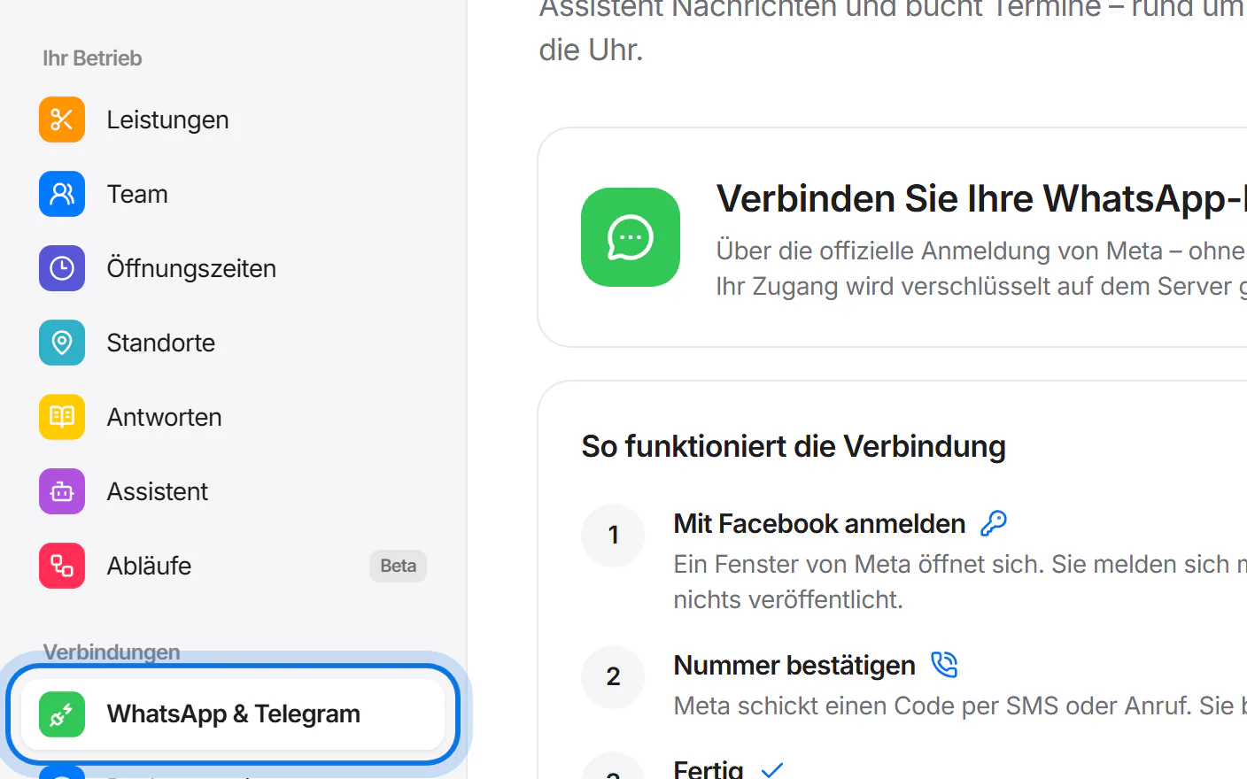Viewport: 1247px width, 779px height.
Task: Click the Fertig step title
Action: pyautogui.click(x=709, y=768)
